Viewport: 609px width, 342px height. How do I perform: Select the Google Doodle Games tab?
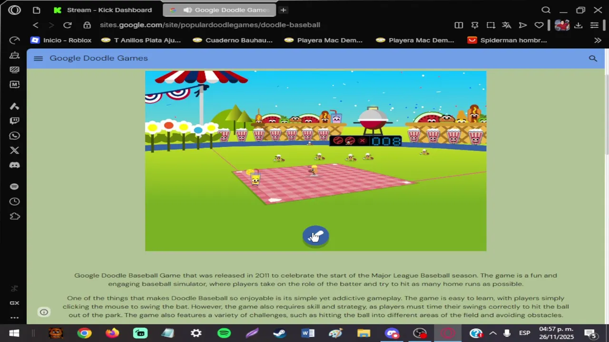[219, 10]
